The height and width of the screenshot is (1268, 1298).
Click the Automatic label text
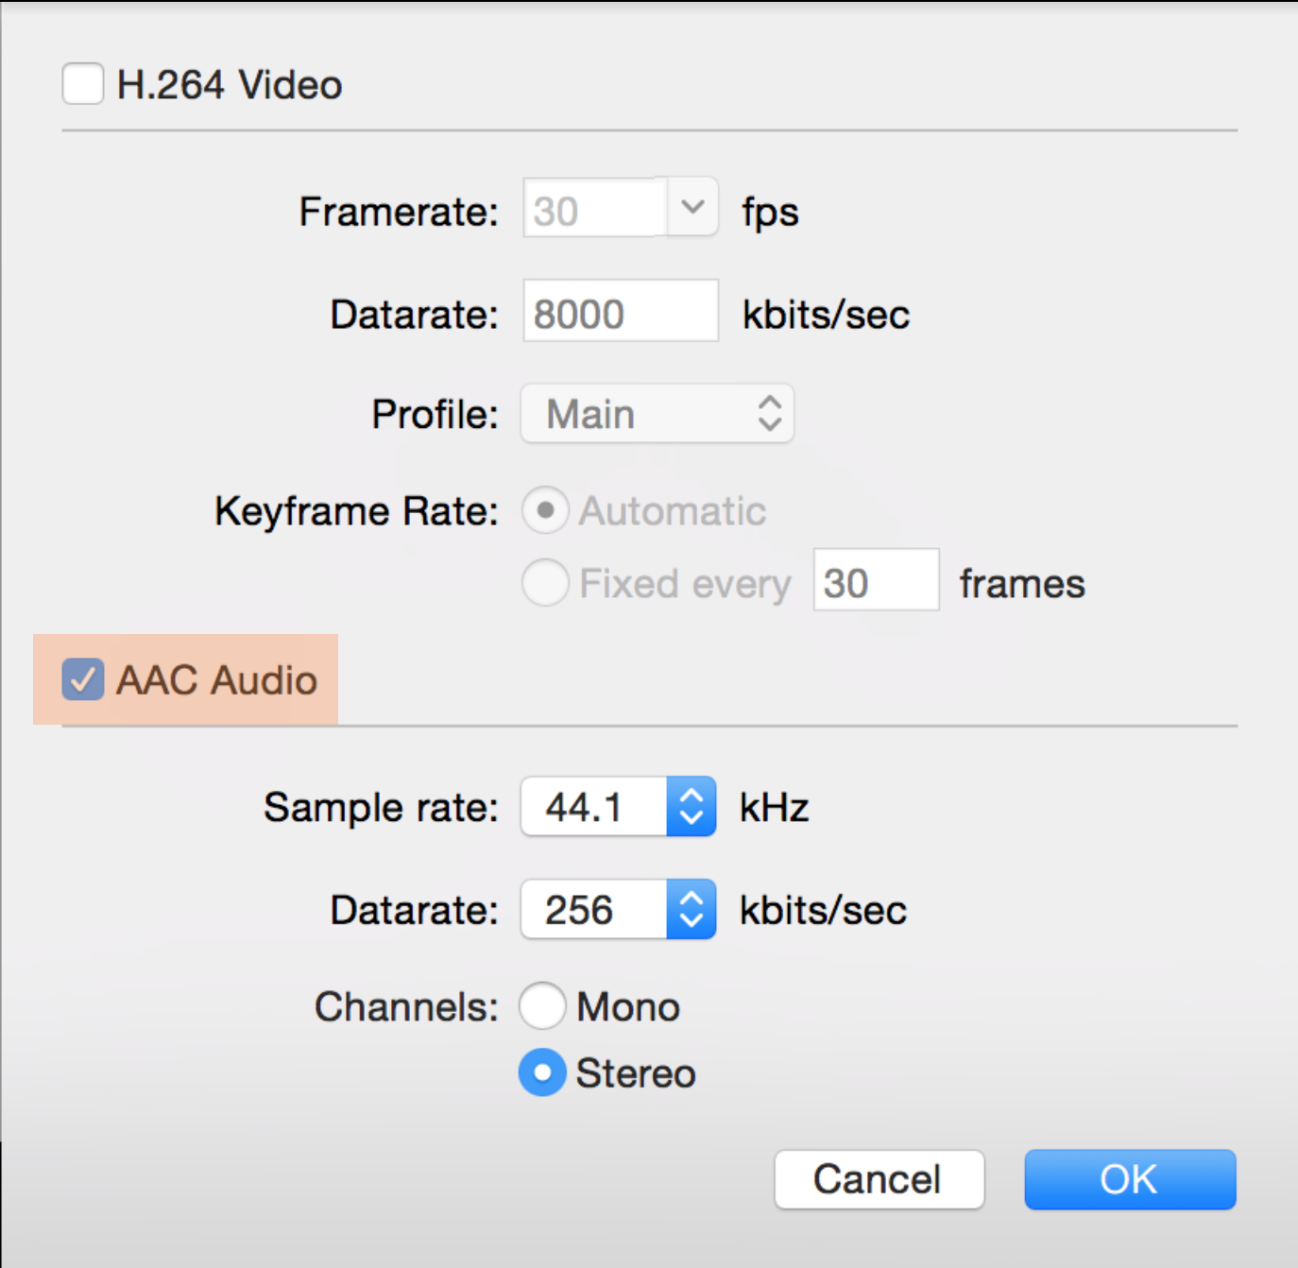[x=672, y=511]
